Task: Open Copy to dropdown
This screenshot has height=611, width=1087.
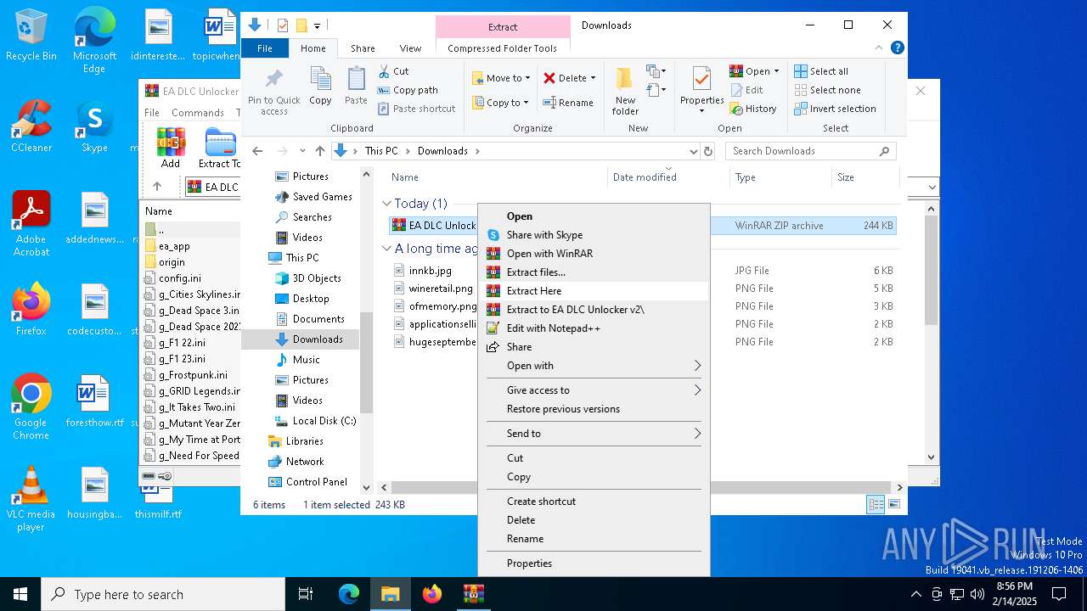Action: coord(500,103)
